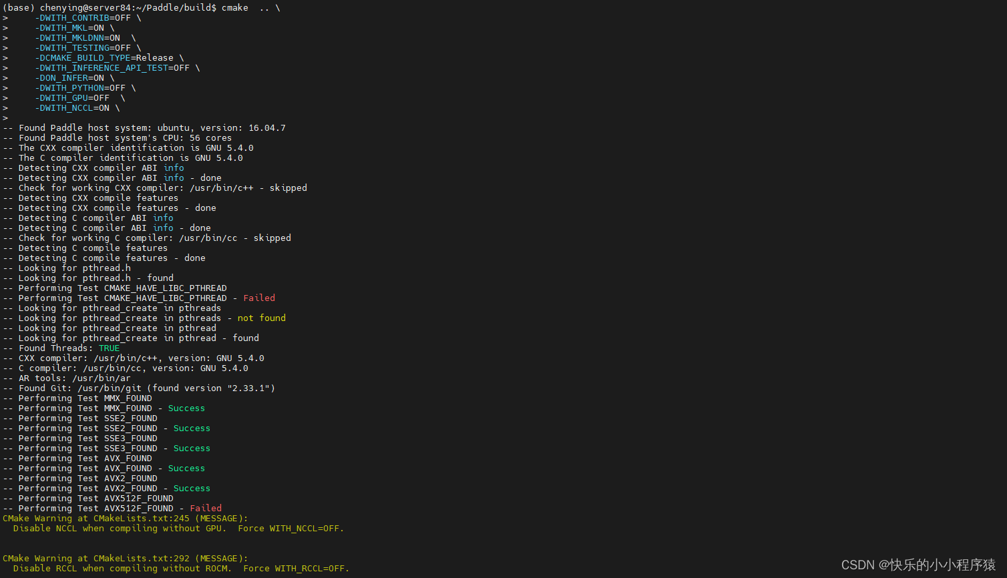Viewport: 1007px width, 578px height.
Task: Click the '-DWITH_NCCL=ON' flag
Action: 72,108
